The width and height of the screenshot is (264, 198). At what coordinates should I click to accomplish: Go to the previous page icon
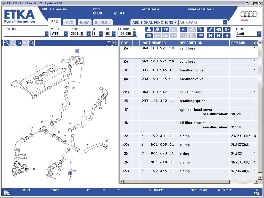218,29
